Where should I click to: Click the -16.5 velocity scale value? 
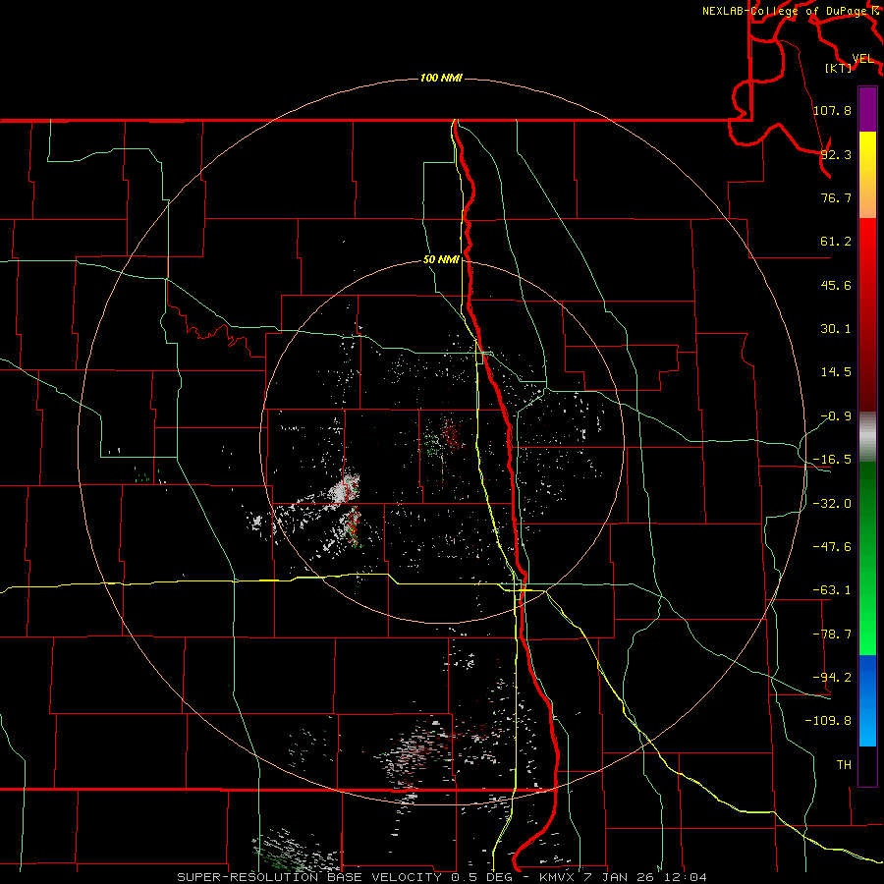(x=832, y=460)
